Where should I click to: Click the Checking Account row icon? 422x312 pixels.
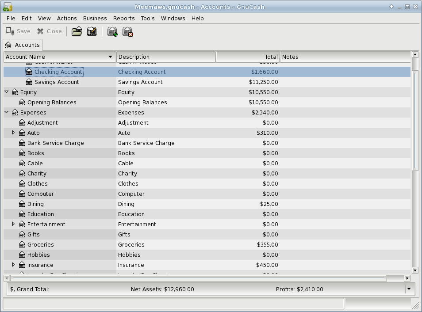click(x=29, y=72)
